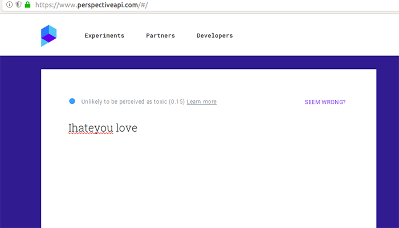
Task: Click the purple background right of the card
Action: [x=388, y=142]
